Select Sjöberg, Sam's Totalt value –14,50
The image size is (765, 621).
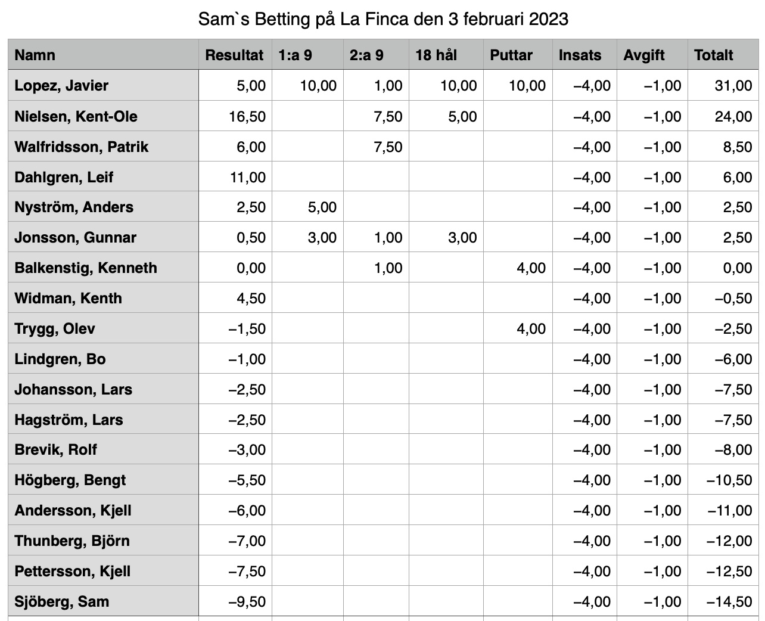click(723, 601)
